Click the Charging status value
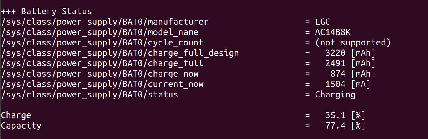 coord(335,95)
